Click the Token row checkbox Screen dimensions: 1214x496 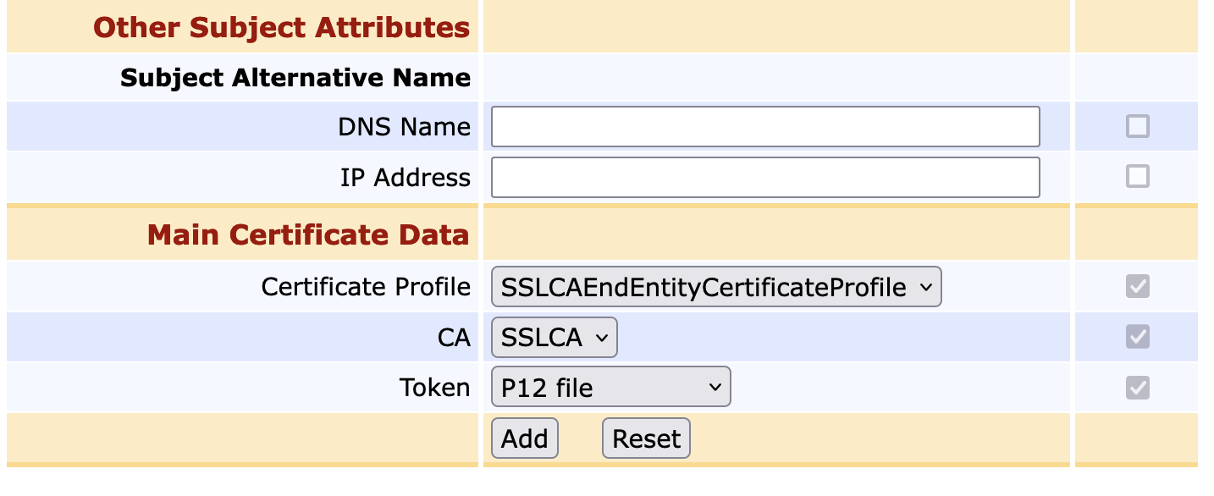[1137, 388]
